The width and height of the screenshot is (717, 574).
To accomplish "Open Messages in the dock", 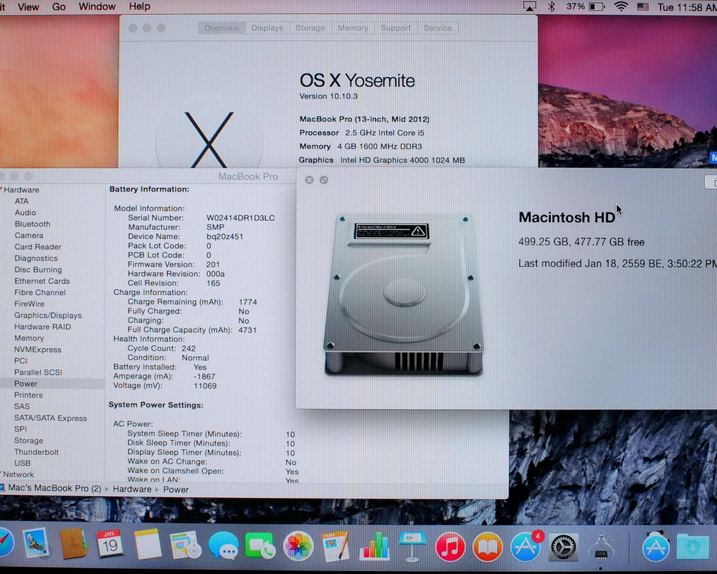I will [x=223, y=545].
